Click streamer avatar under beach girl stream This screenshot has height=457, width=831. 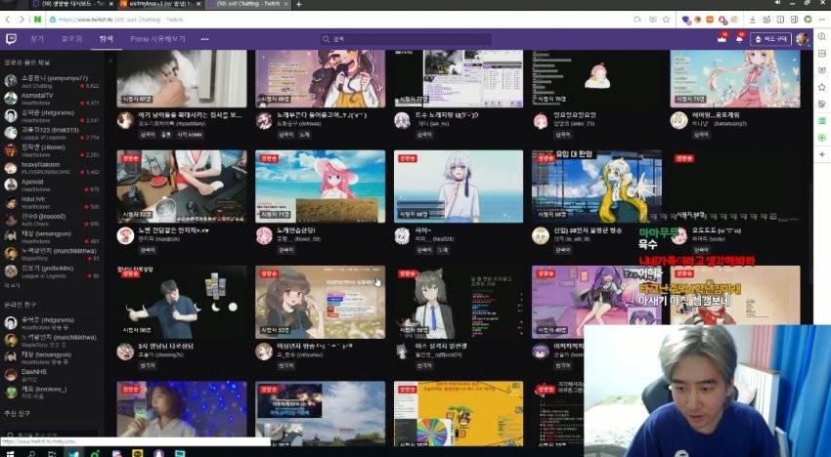(x=264, y=235)
